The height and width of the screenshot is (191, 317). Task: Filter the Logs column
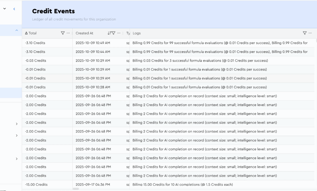[x=304, y=33]
